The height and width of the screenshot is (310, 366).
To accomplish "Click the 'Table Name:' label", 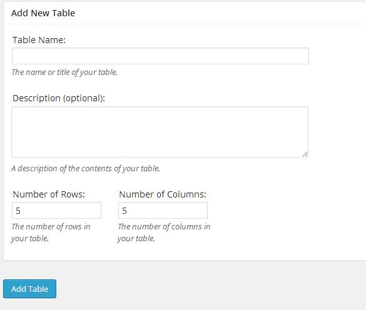I will point(39,40).
